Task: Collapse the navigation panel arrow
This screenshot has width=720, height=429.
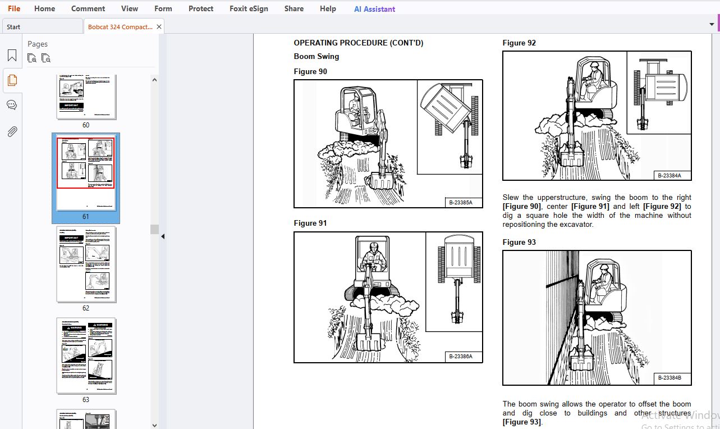Action: click(x=163, y=236)
